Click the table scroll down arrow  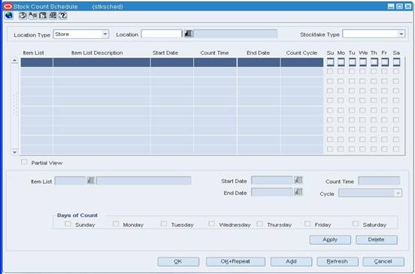pos(15,152)
